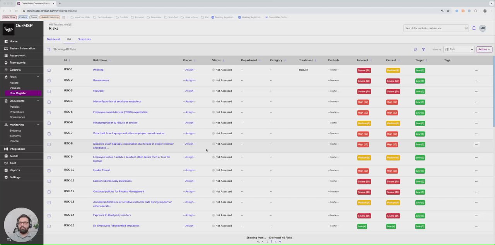
Task: Open row menu for Phishing risk
Action: [476, 70]
